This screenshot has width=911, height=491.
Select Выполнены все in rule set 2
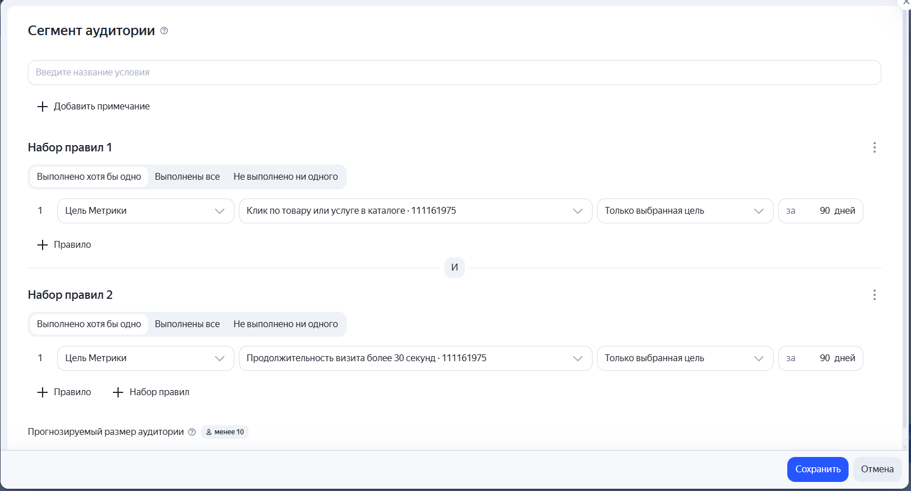187,324
